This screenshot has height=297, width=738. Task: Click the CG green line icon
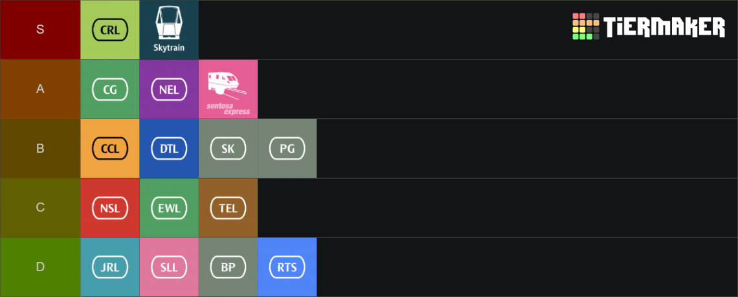(110, 89)
